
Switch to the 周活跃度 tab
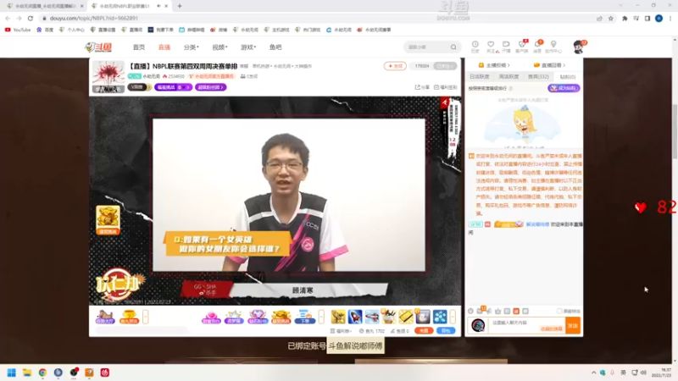click(508, 76)
